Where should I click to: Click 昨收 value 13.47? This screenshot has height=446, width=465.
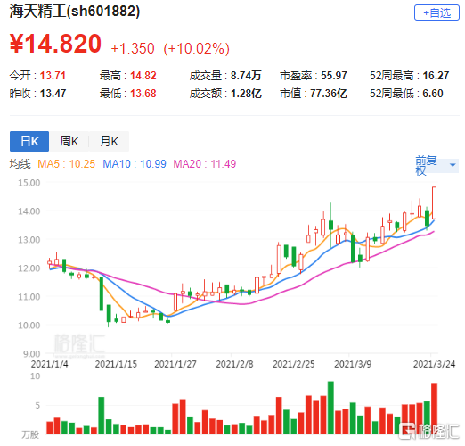(53, 94)
